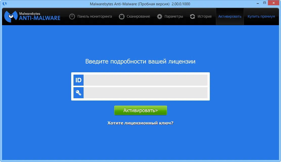Click the key icon on the license key field
This screenshot has height=162, width=281.
click(78, 92)
